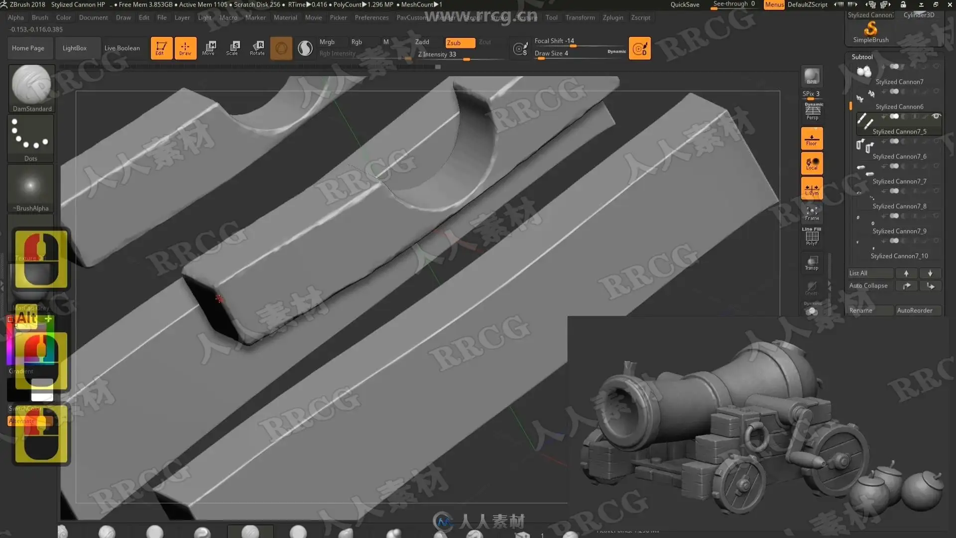
Task: Click the Frame view icon
Action: [812, 214]
